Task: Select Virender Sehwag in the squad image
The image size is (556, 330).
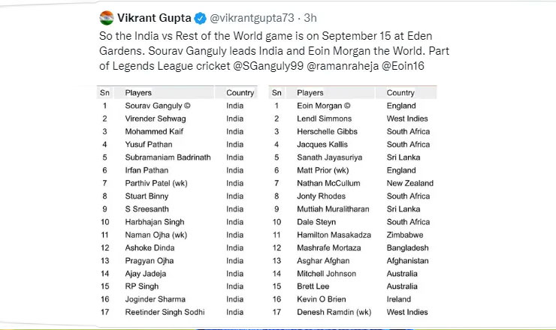Action: 156,118
